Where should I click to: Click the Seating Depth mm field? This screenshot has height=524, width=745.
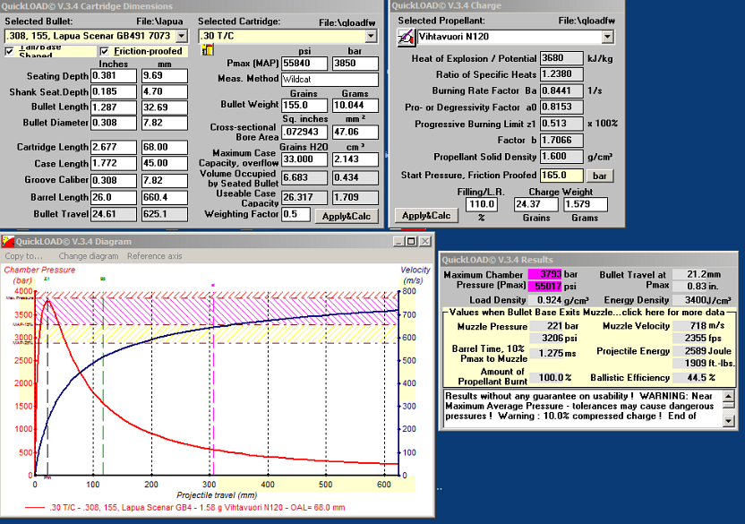click(165, 76)
